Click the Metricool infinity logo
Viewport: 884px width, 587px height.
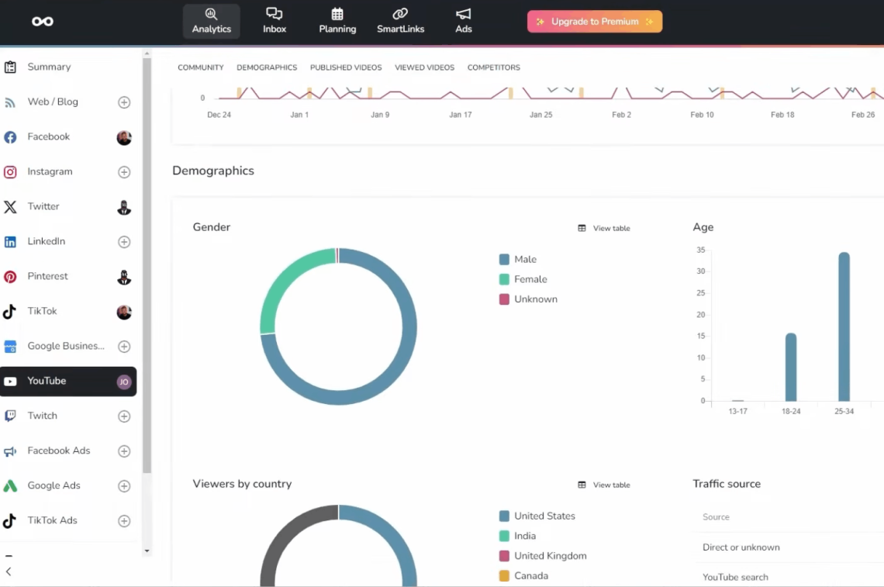coord(43,22)
